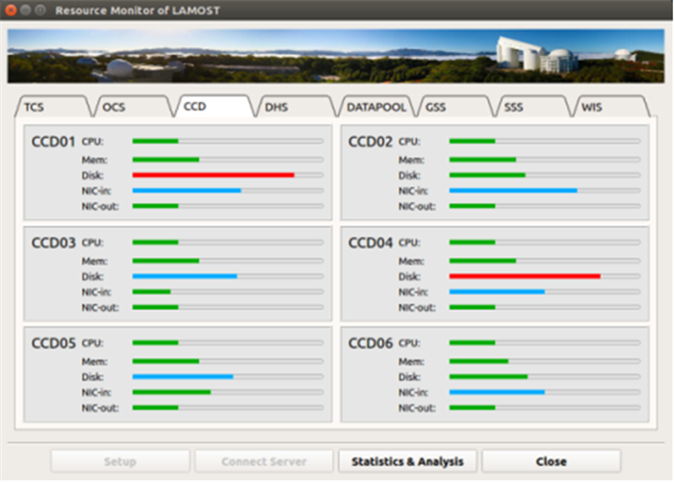The width and height of the screenshot is (674, 482).
Task: Click the red CCD01 Disk usage bar
Action: (x=213, y=175)
